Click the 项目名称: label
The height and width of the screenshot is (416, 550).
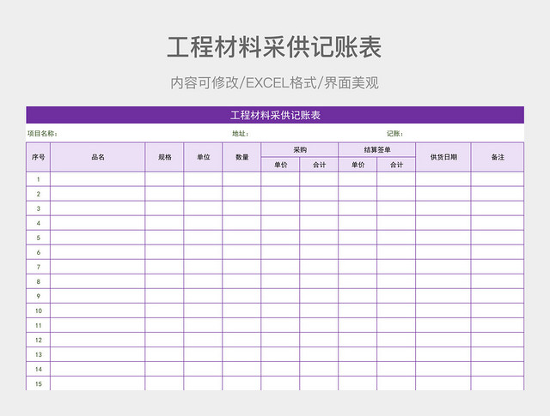(x=42, y=134)
